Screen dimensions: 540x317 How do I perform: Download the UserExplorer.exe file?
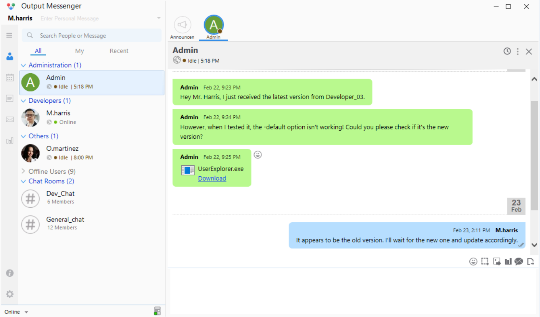pos(212,178)
